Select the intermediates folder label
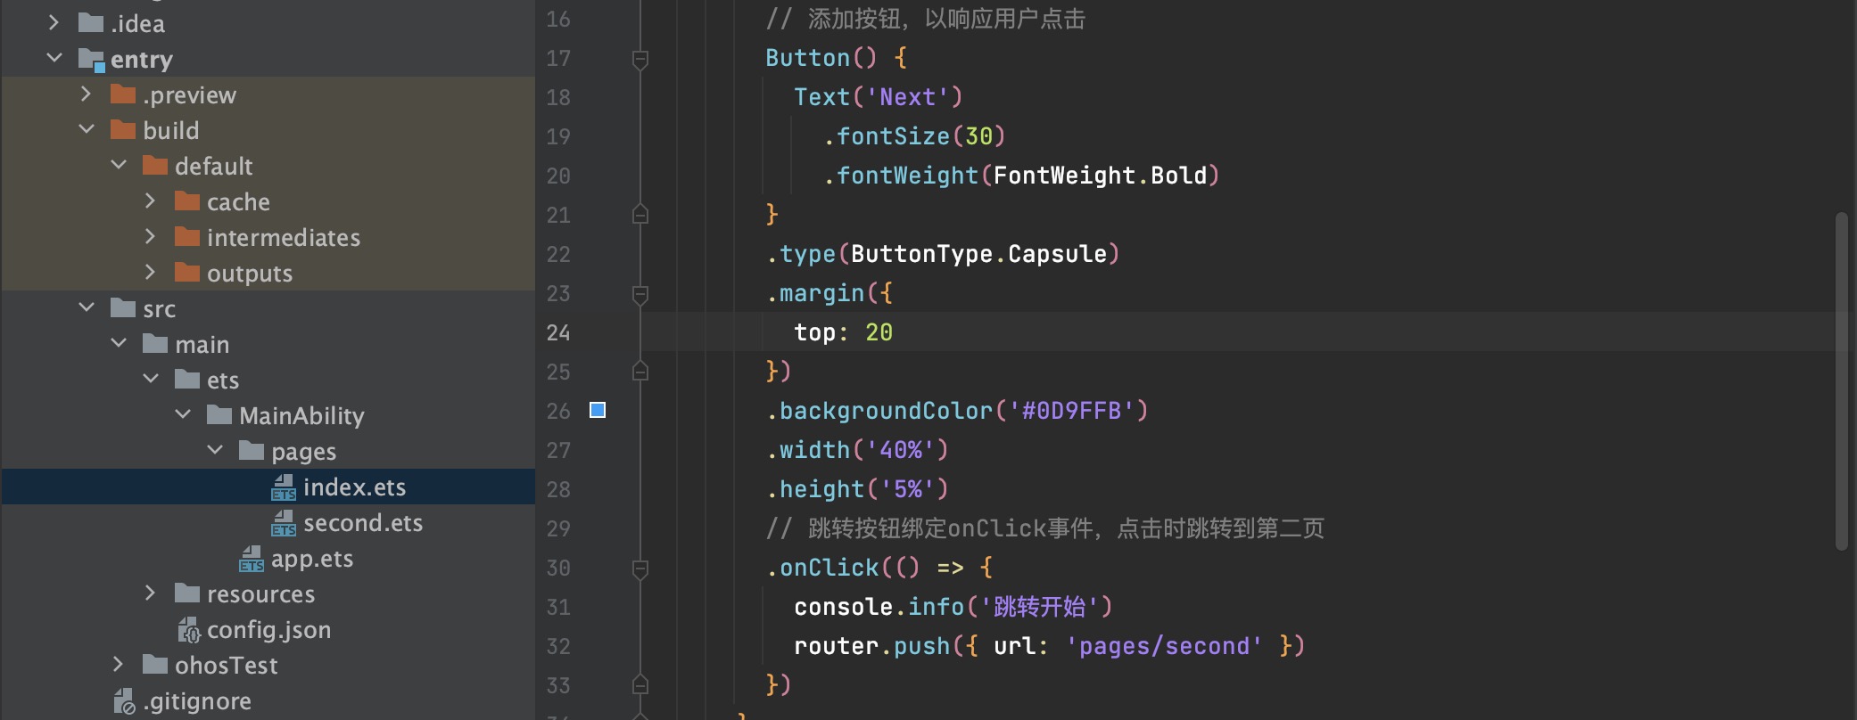 [x=284, y=237]
